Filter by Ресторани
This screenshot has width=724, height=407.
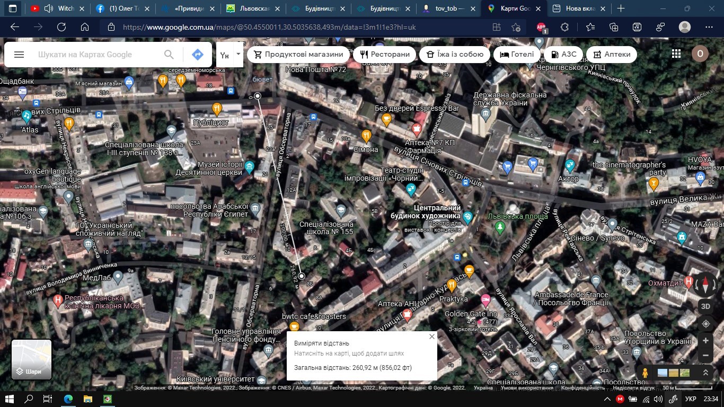385,54
